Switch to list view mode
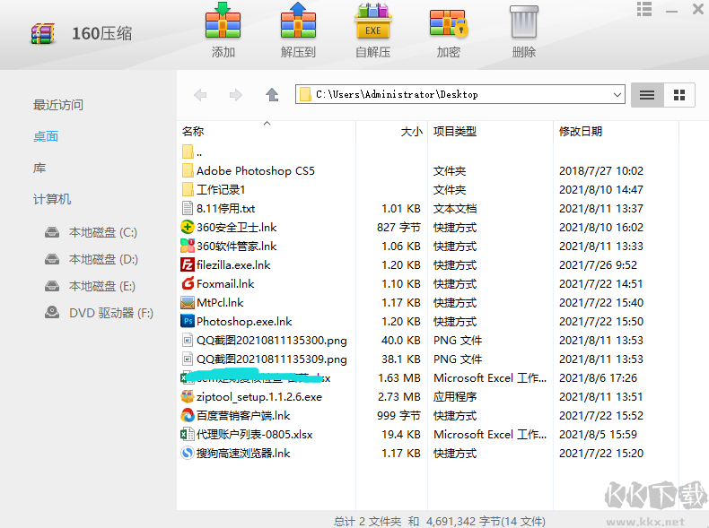The image size is (709, 528). (647, 95)
